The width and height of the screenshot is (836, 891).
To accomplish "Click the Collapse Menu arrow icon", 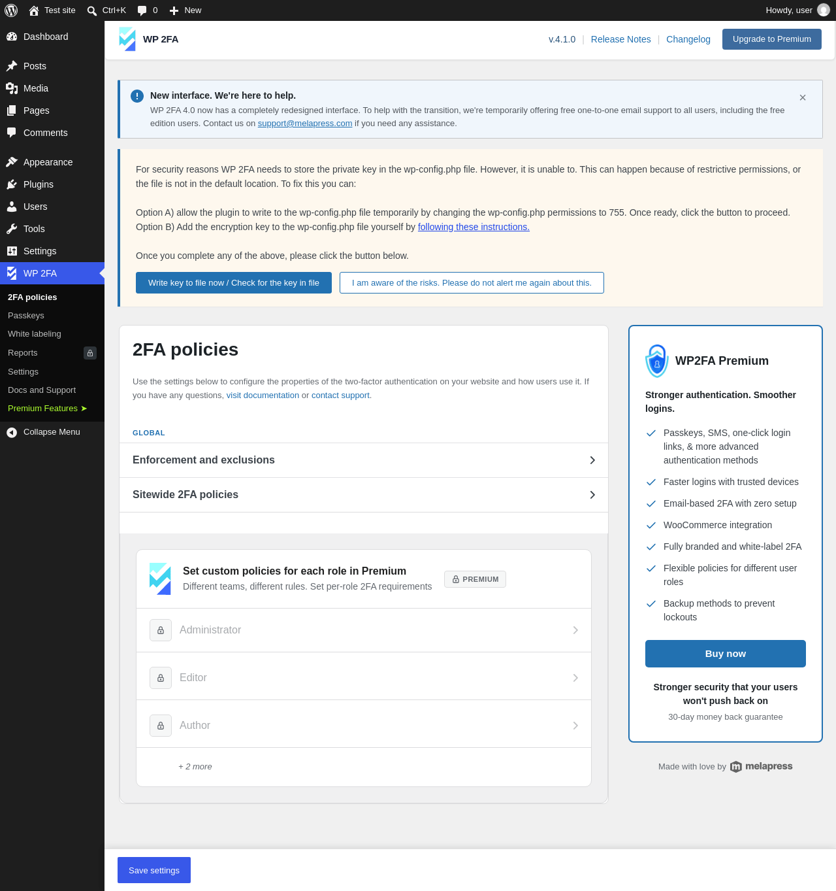I will coord(12,432).
